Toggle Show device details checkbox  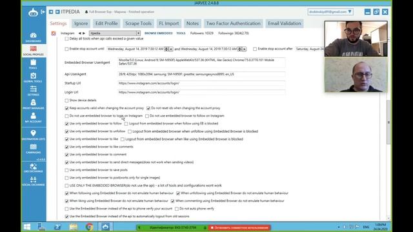[x=66, y=101]
